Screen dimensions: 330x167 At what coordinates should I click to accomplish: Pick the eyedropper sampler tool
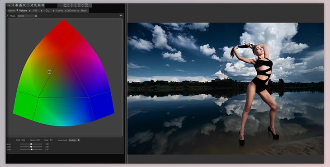point(32,5)
